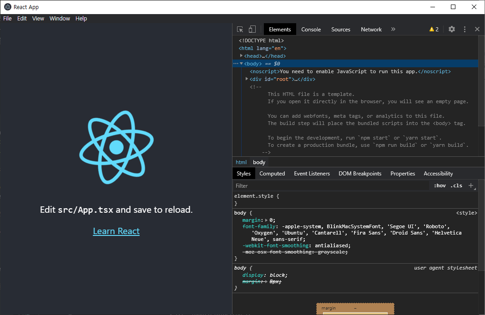Open the Help menu

[81, 19]
